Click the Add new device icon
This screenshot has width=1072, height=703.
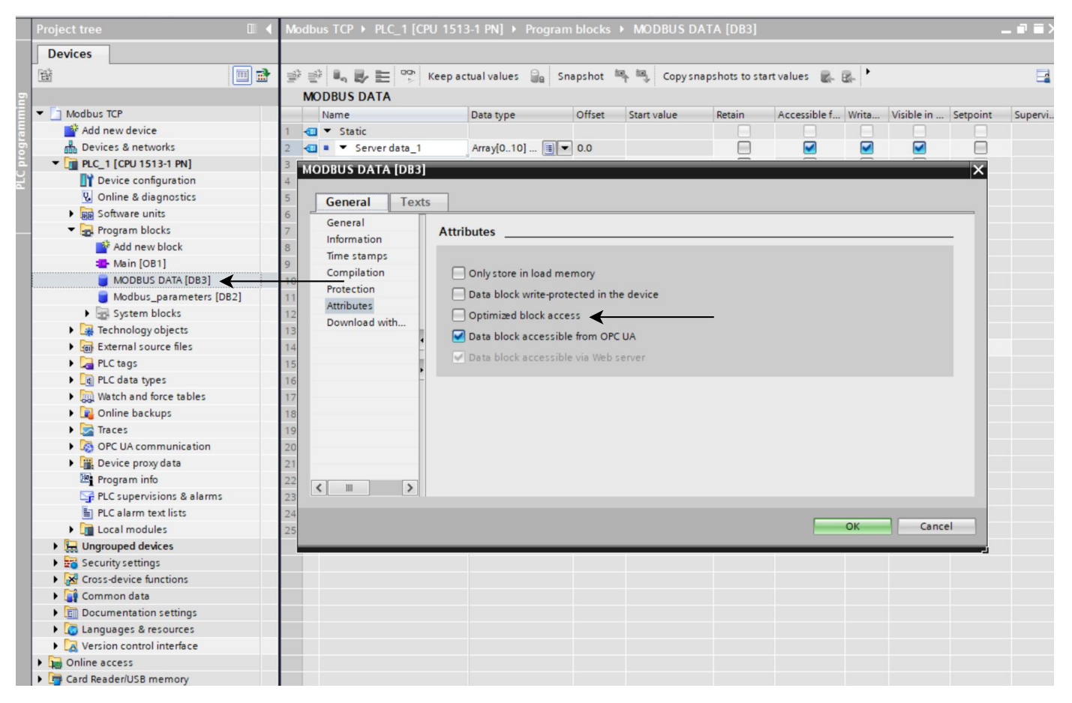[71, 130]
